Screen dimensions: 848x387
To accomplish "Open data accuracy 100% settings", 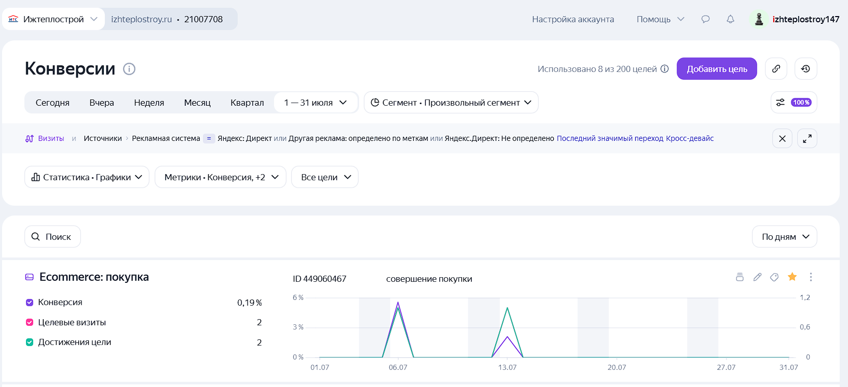I will [794, 103].
